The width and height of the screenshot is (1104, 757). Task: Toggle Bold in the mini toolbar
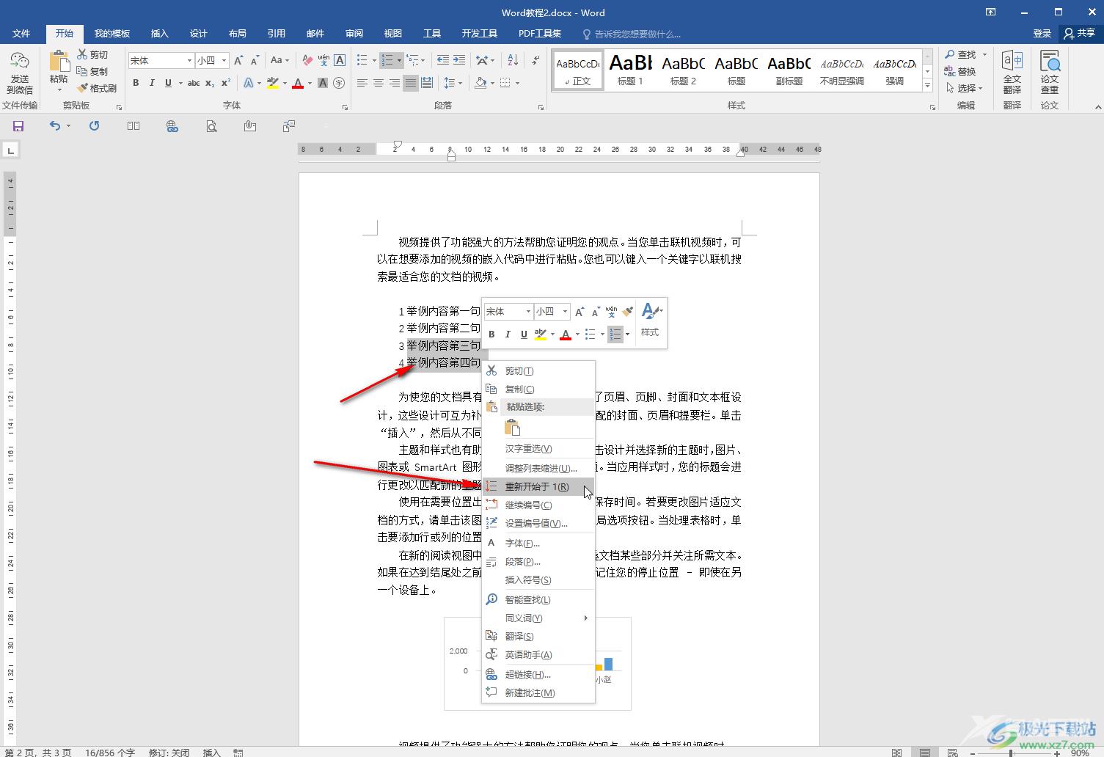pyautogui.click(x=491, y=334)
